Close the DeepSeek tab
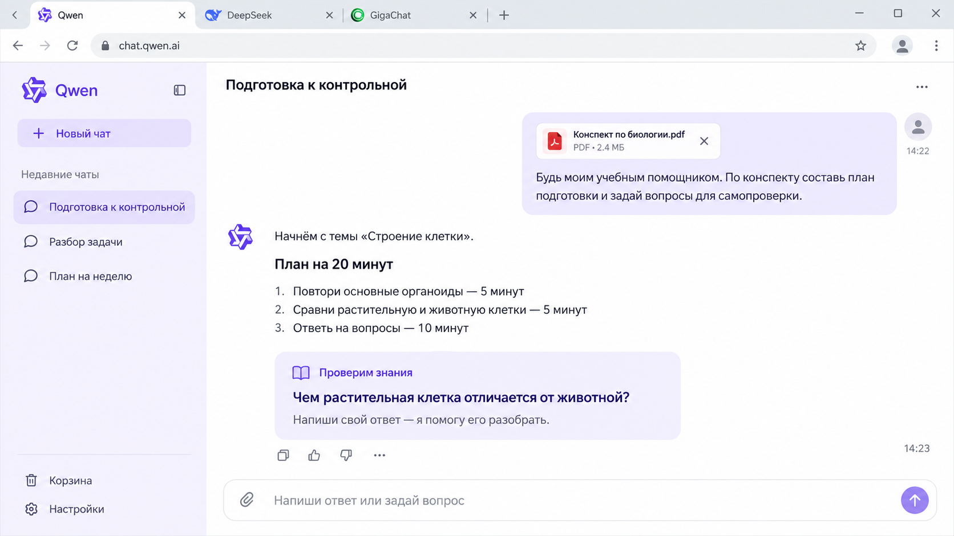Screen dimensions: 954x536 point(329,15)
